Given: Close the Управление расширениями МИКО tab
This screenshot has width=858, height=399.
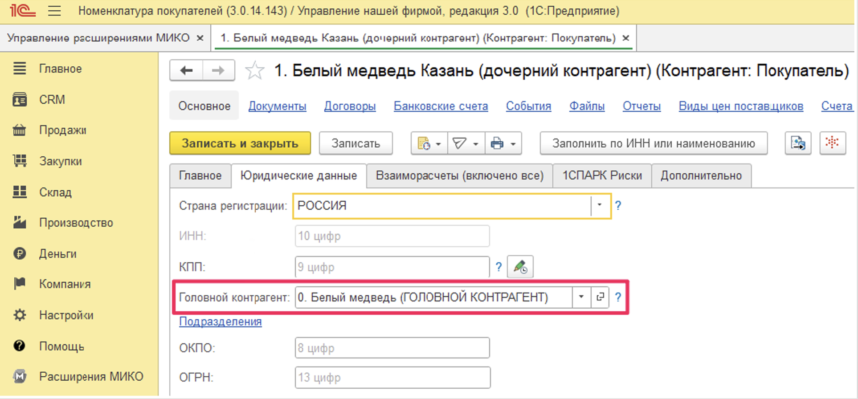Looking at the screenshot, I should pos(200,38).
